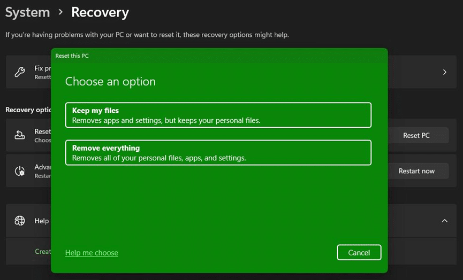
Task: Go back to System in the breadcrumb
Action: (x=27, y=12)
